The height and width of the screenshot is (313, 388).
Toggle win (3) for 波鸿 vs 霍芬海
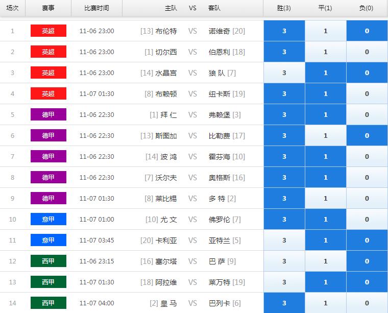coord(284,156)
